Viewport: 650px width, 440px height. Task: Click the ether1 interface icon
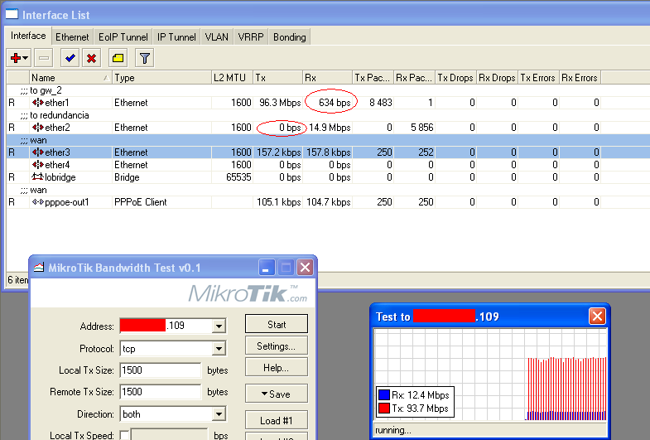[38, 103]
